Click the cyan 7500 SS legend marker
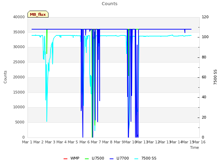Screen dimensions: 220x165 point(136,159)
